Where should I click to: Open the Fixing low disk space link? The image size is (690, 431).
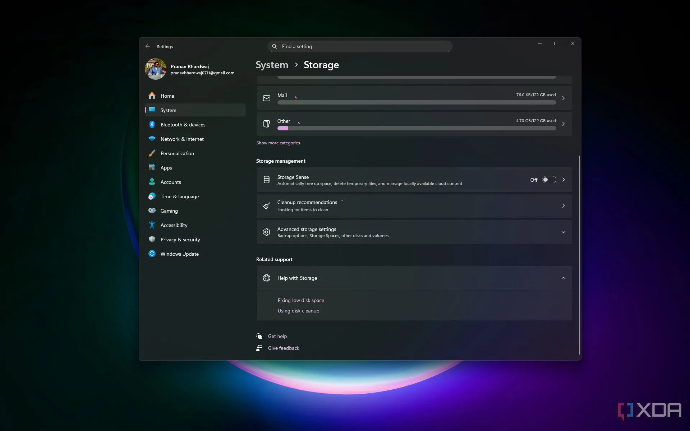coord(301,300)
